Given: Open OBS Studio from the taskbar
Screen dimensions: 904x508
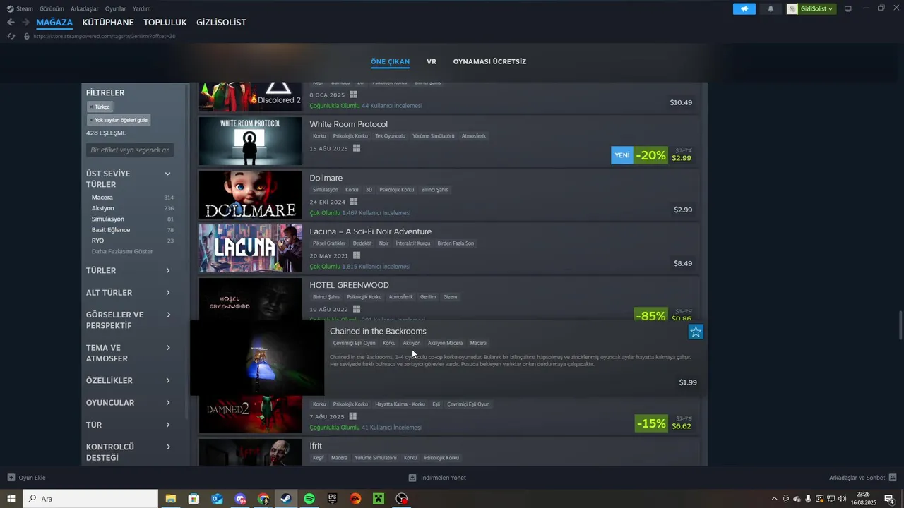Looking at the screenshot, I should pyautogui.click(x=402, y=499).
